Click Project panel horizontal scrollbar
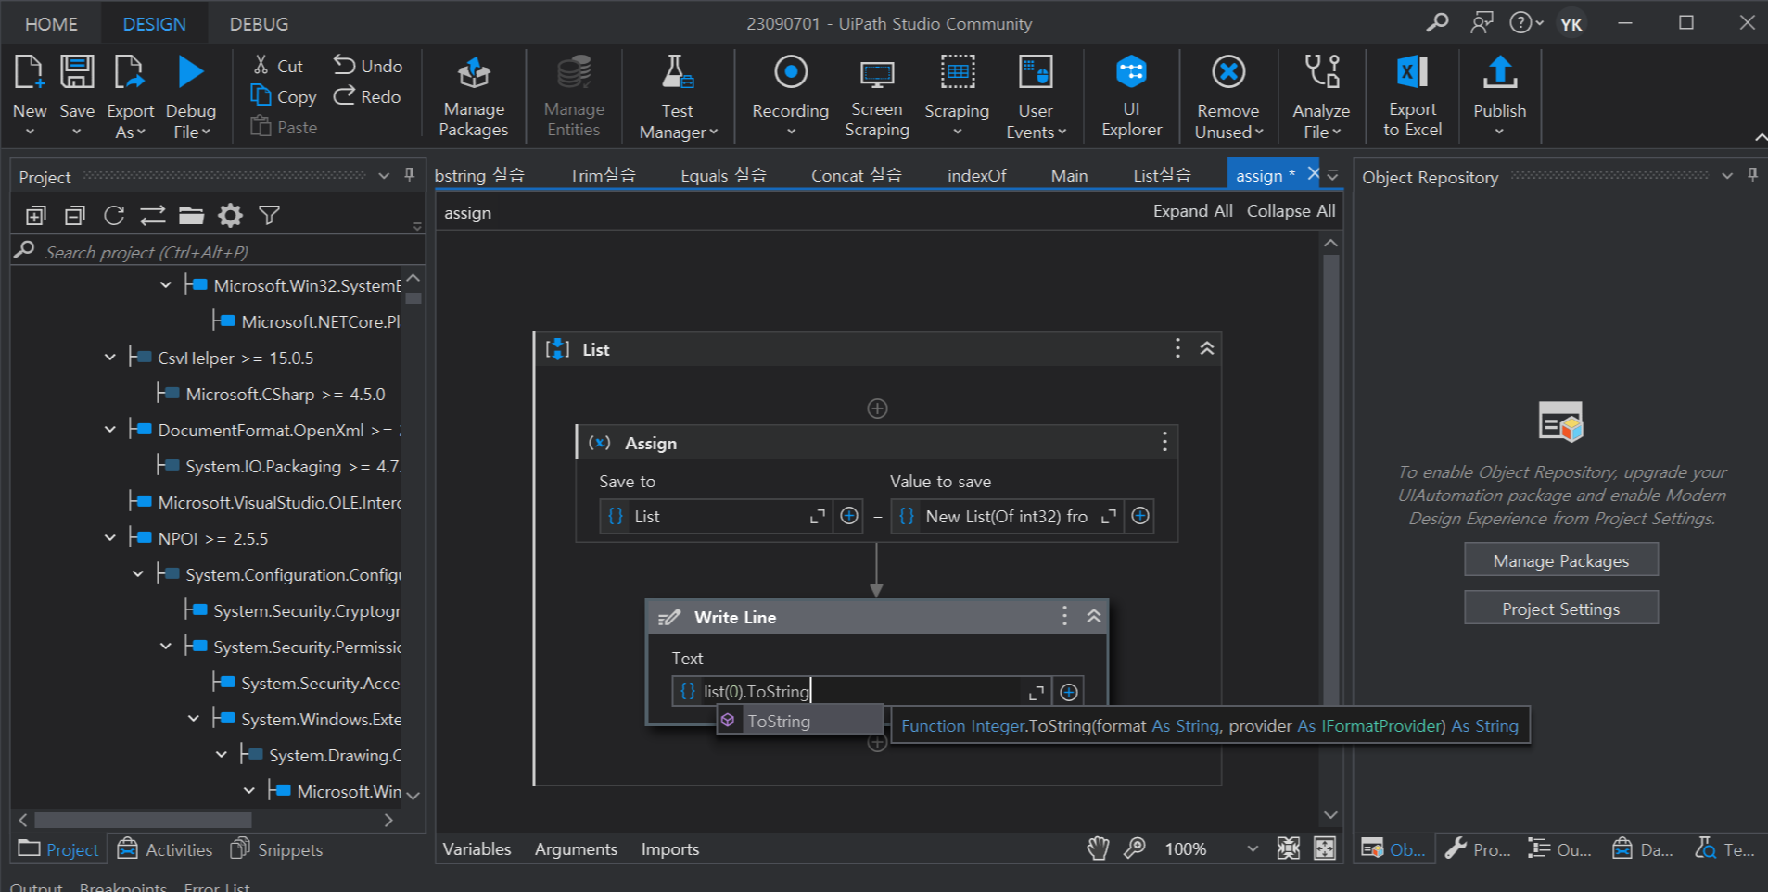Screen dimensions: 1768x892 [x=143, y=820]
